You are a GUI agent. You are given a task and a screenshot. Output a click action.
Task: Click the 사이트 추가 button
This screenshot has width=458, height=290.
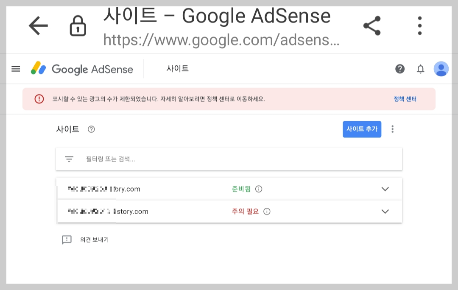(362, 129)
